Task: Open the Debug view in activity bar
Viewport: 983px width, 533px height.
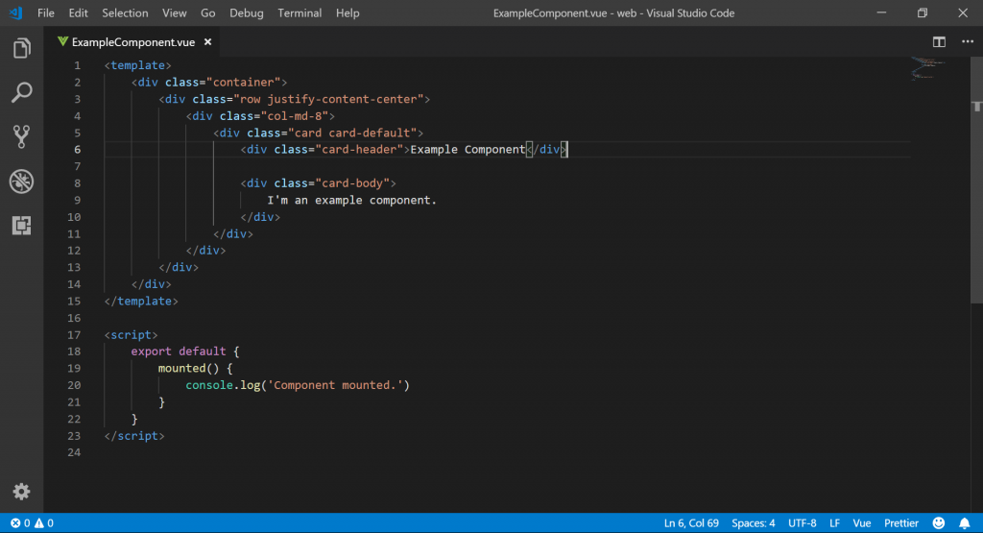Action: pos(21,182)
